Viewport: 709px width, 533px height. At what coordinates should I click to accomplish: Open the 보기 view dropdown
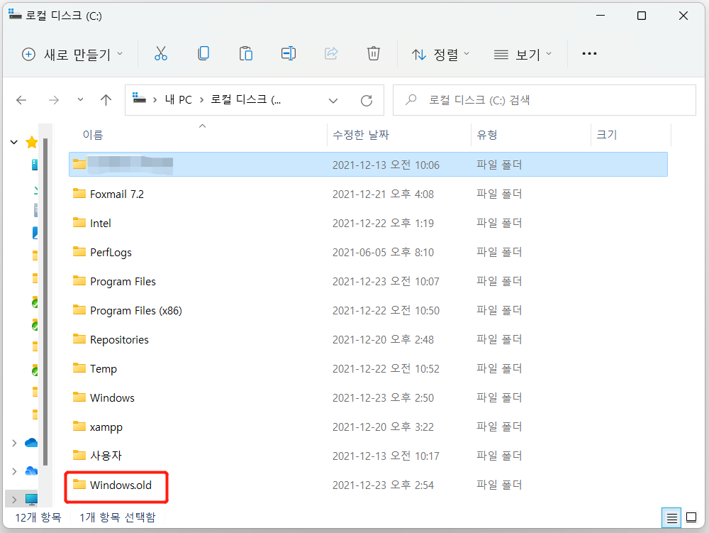point(523,53)
